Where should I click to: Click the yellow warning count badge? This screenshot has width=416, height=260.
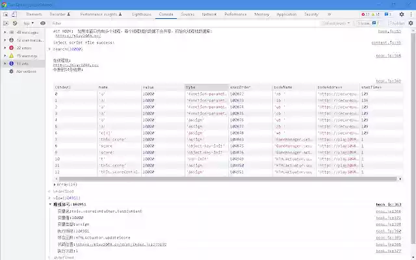pos(376,14)
